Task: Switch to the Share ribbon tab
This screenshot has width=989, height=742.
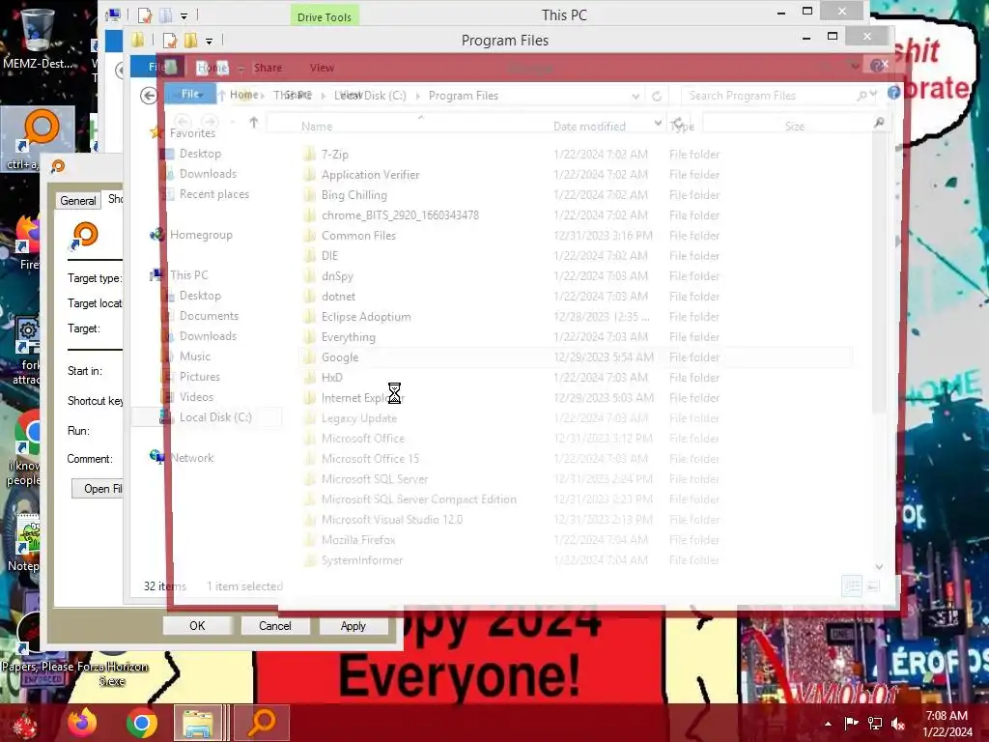Action: click(x=268, y=68)
